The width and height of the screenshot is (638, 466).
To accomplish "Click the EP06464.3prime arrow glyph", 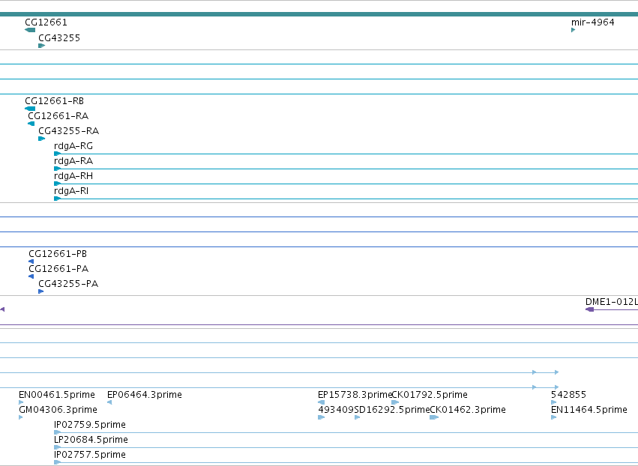I will pyautogui.click(x=109, y=402).
